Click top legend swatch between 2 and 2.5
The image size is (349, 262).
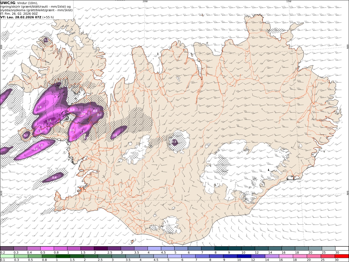click(x=101, y=249)
